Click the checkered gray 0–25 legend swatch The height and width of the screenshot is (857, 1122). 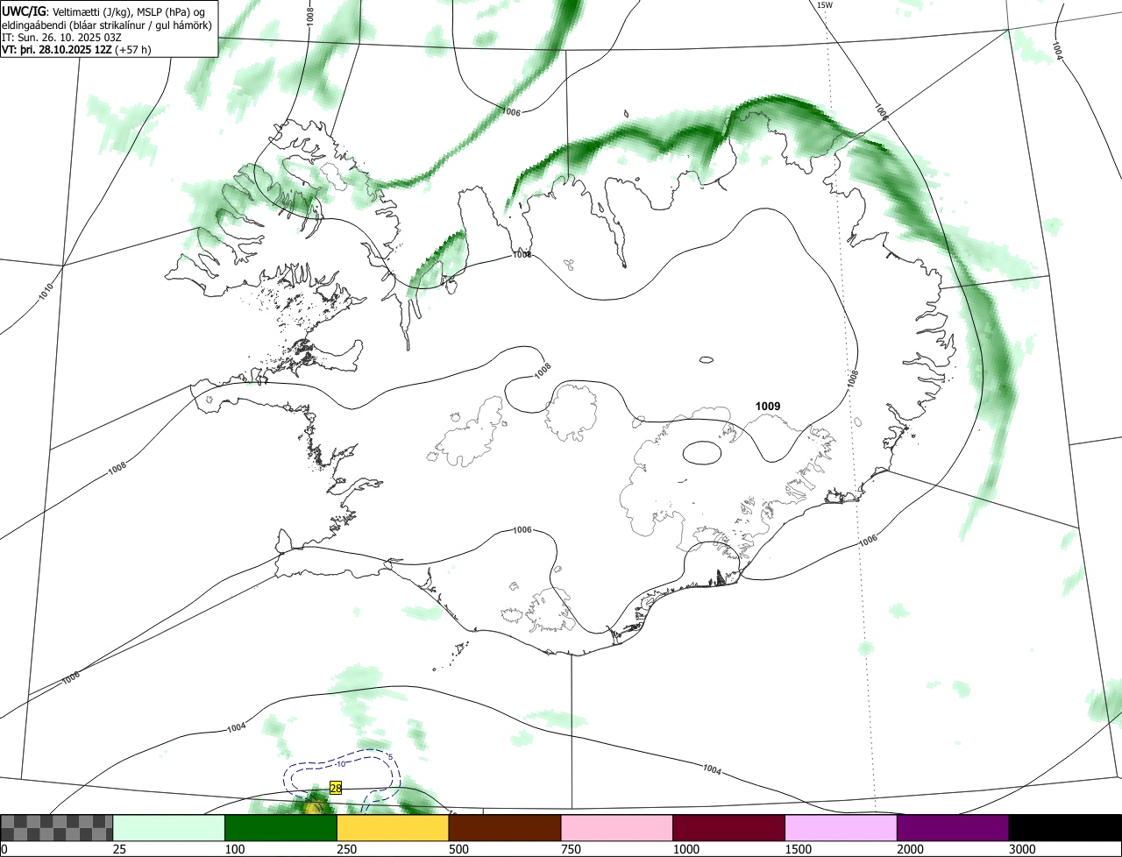[x=57, y=827]
